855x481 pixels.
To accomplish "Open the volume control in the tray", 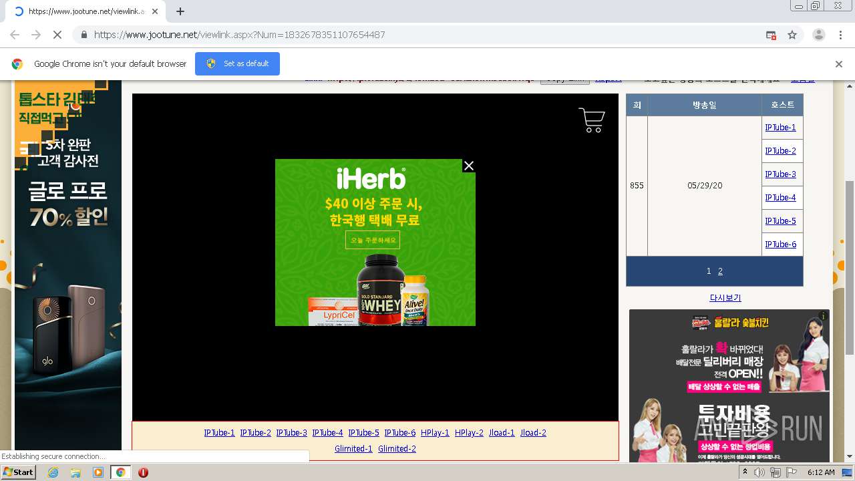I will coord(759,472).
